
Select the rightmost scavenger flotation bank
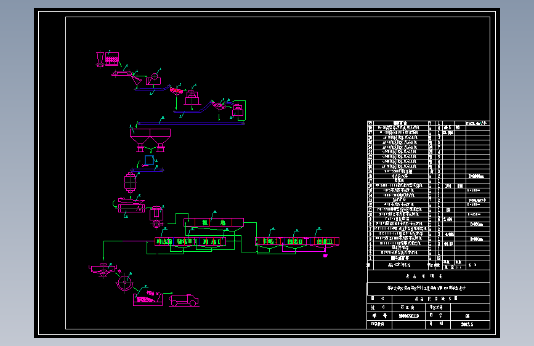coord(325,241)
